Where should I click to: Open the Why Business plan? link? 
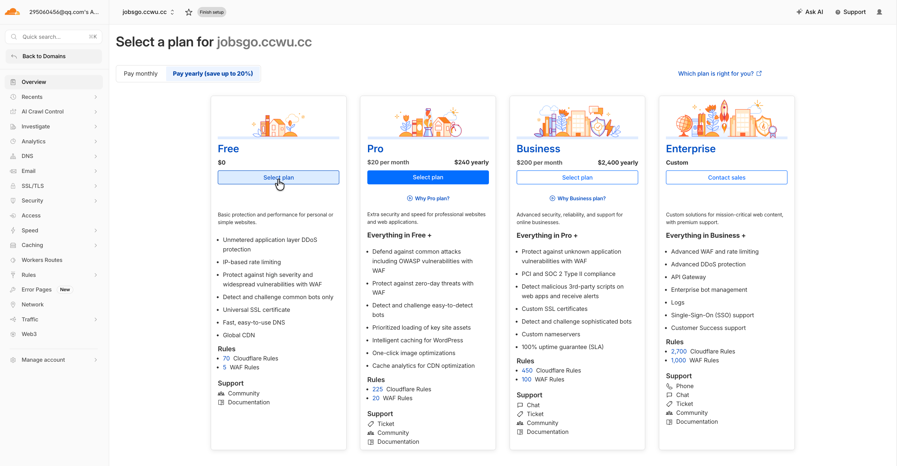[x=577, y=199]
